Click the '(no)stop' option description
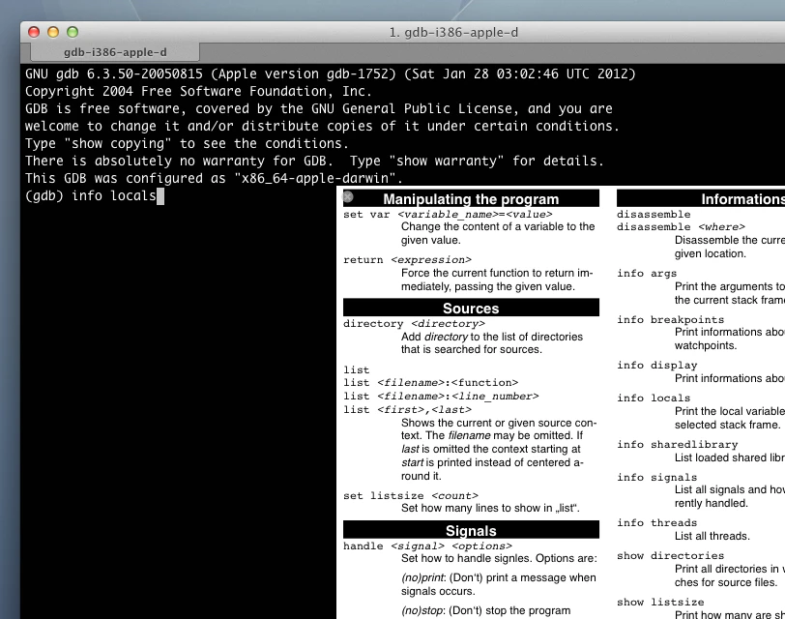 pos(485,610)
